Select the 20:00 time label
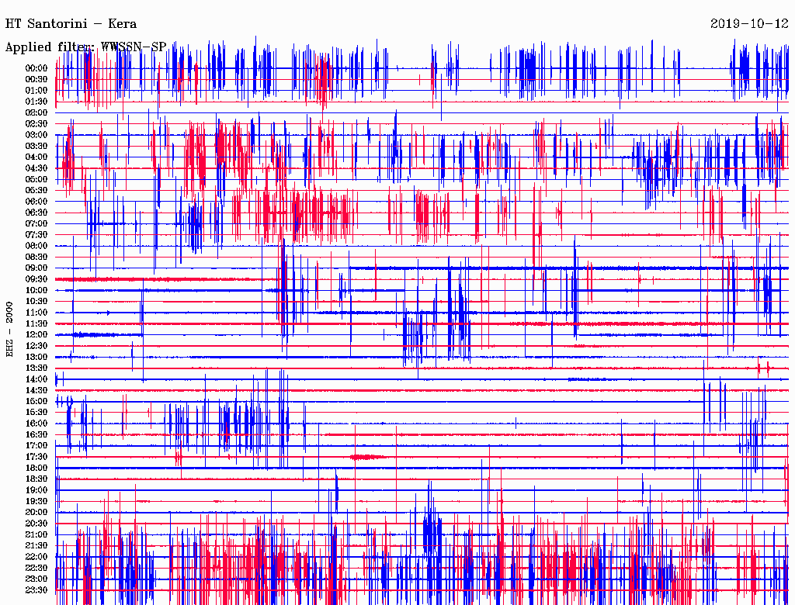 click(x=36, y=512)
